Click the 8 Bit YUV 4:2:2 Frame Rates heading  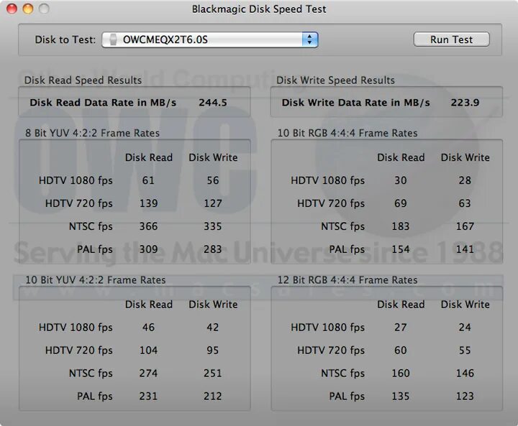[93, 133]
